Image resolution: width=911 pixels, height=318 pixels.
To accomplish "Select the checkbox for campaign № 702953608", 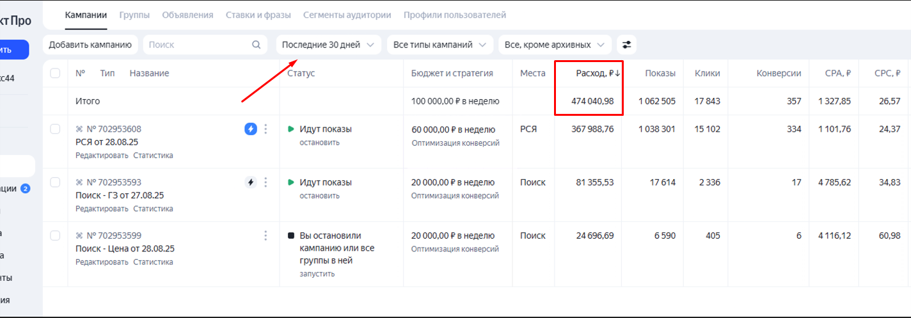I will tap(55, 129).
